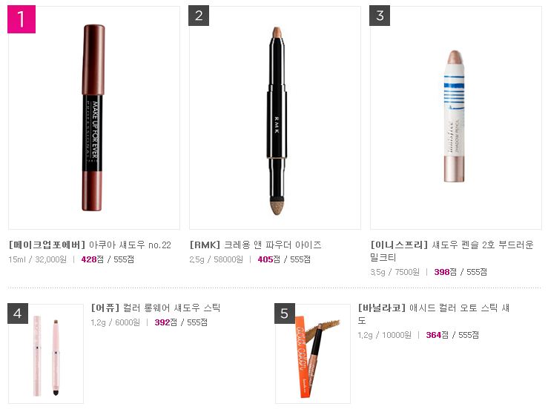Open the RMK crayon product image

tap(275, 118)
